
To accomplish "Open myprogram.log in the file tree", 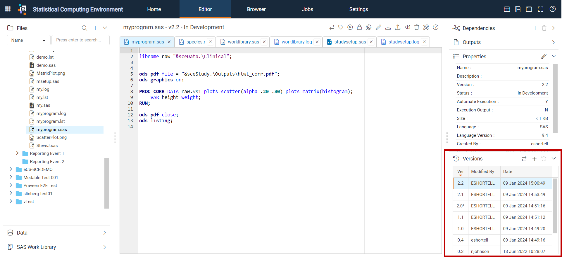I will tap(51, 113).
